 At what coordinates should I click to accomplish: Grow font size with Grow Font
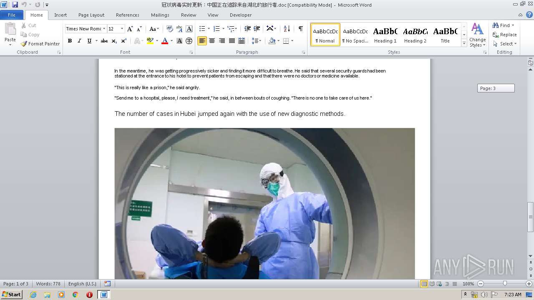click(x=130, y=29)
